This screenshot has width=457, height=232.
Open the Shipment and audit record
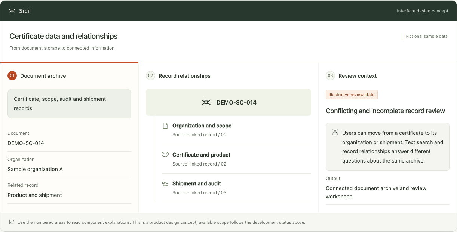(x=236, y=188)
